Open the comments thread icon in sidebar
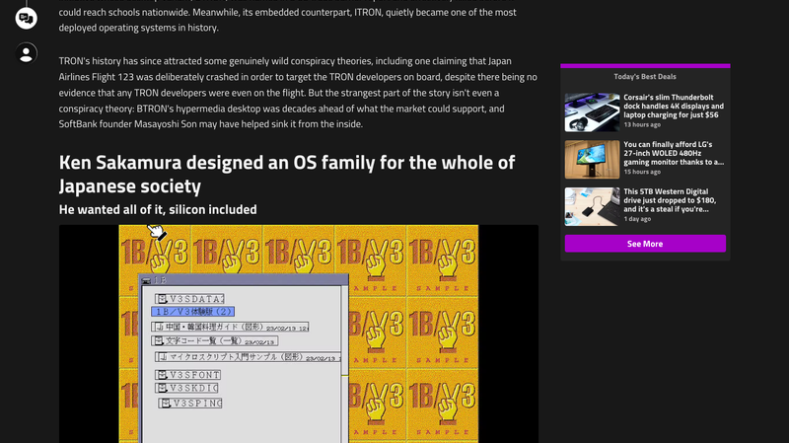This screenshot has height=443, width=789. click(27, 19)
